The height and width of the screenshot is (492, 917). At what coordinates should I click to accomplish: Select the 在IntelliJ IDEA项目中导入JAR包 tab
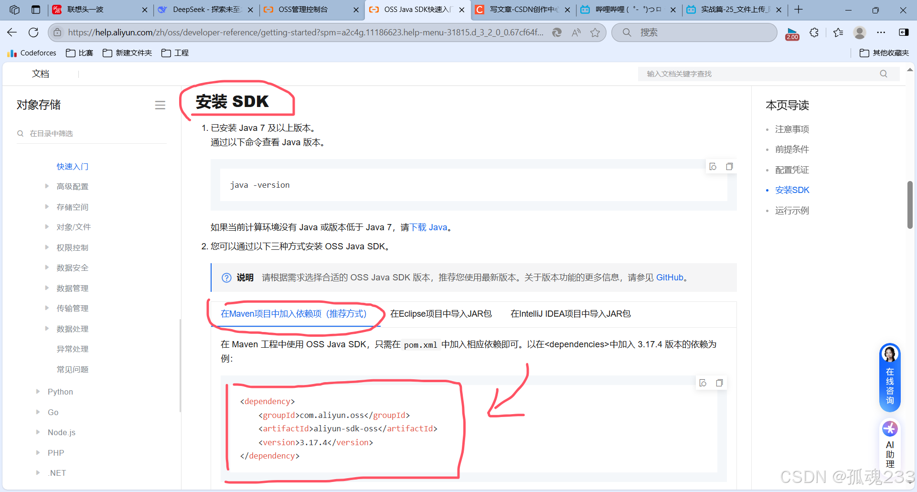click(571, 314)
